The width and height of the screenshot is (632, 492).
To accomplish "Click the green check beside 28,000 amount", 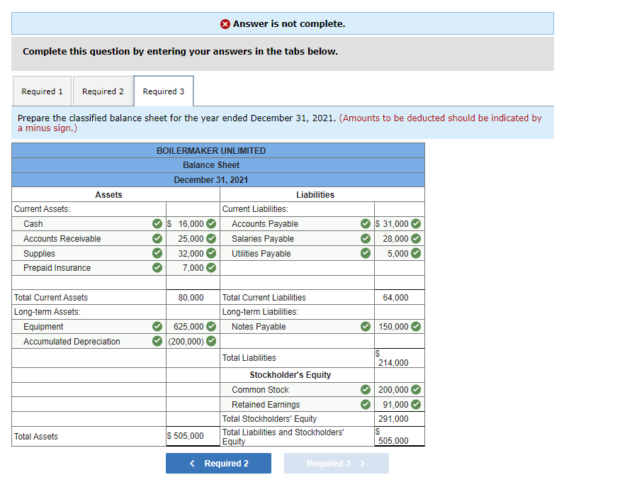I will point(416,239).
